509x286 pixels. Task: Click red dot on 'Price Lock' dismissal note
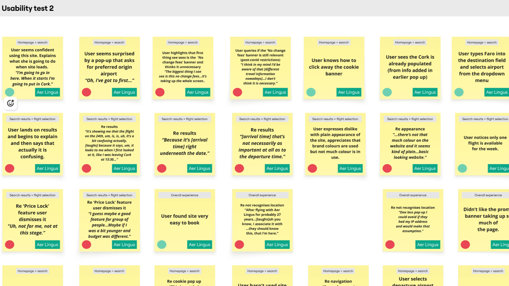pos(10,244)
